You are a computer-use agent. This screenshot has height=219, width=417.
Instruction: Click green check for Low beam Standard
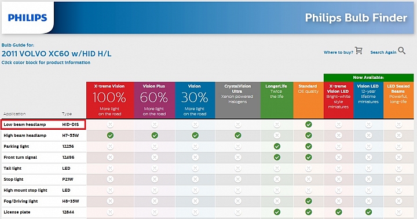309,124
